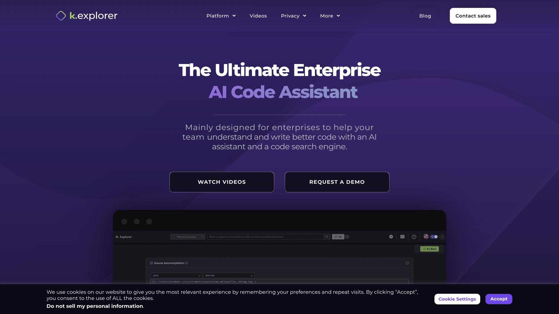The height and width of the screenshot is (314, 559).
Task: Click the magnifier search icon in search bar
Action: pyautogui.click(x=327, y=237)
